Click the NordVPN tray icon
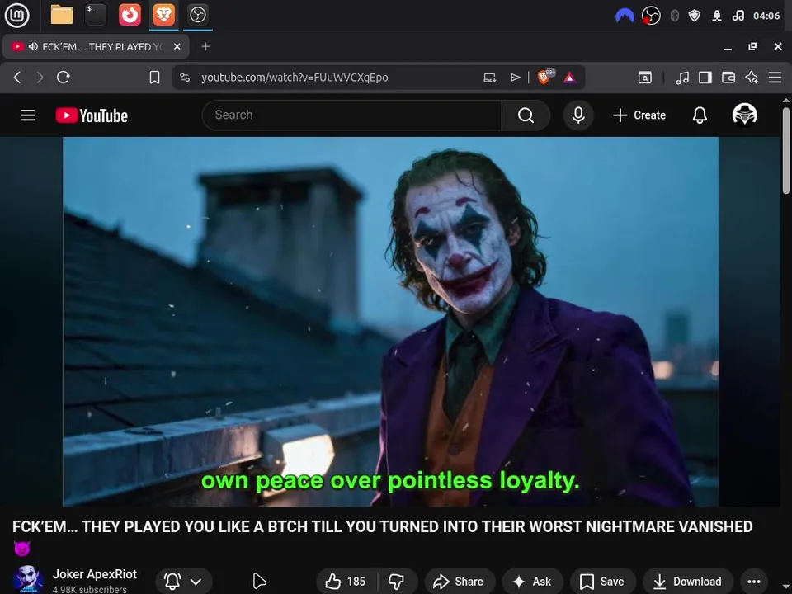The width and height of the screenshot is (792, 594). 625,16
